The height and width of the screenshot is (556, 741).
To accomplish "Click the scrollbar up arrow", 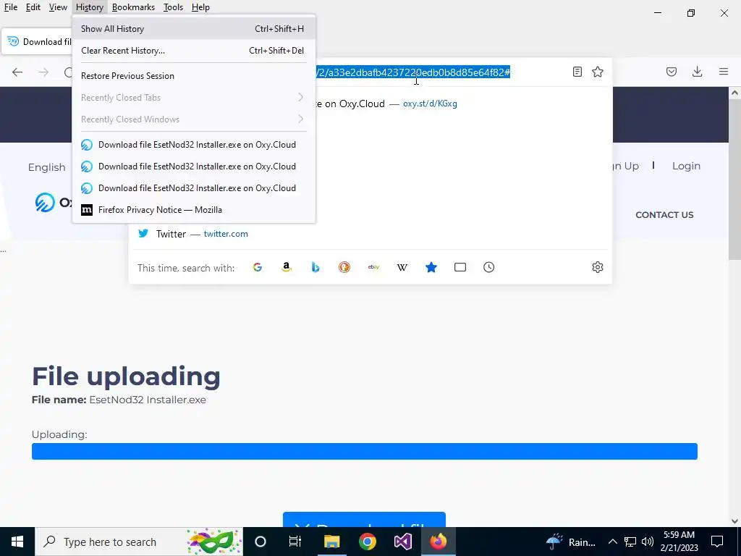I will (x=734, y=93).
